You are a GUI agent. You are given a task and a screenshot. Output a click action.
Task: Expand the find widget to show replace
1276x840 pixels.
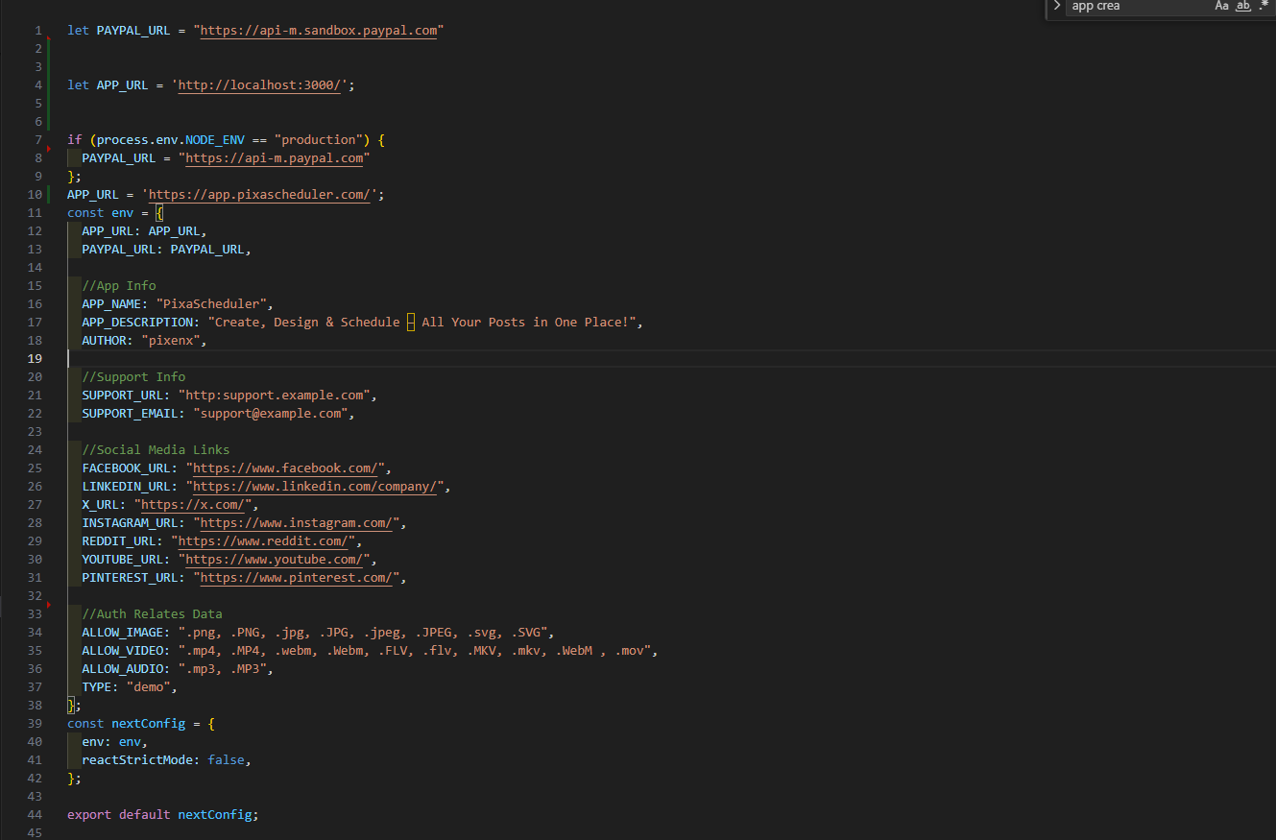point(1054,7)
